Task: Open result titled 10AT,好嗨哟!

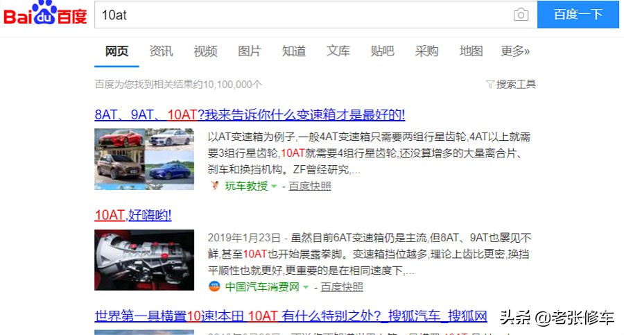Action: tap(133, 216)
